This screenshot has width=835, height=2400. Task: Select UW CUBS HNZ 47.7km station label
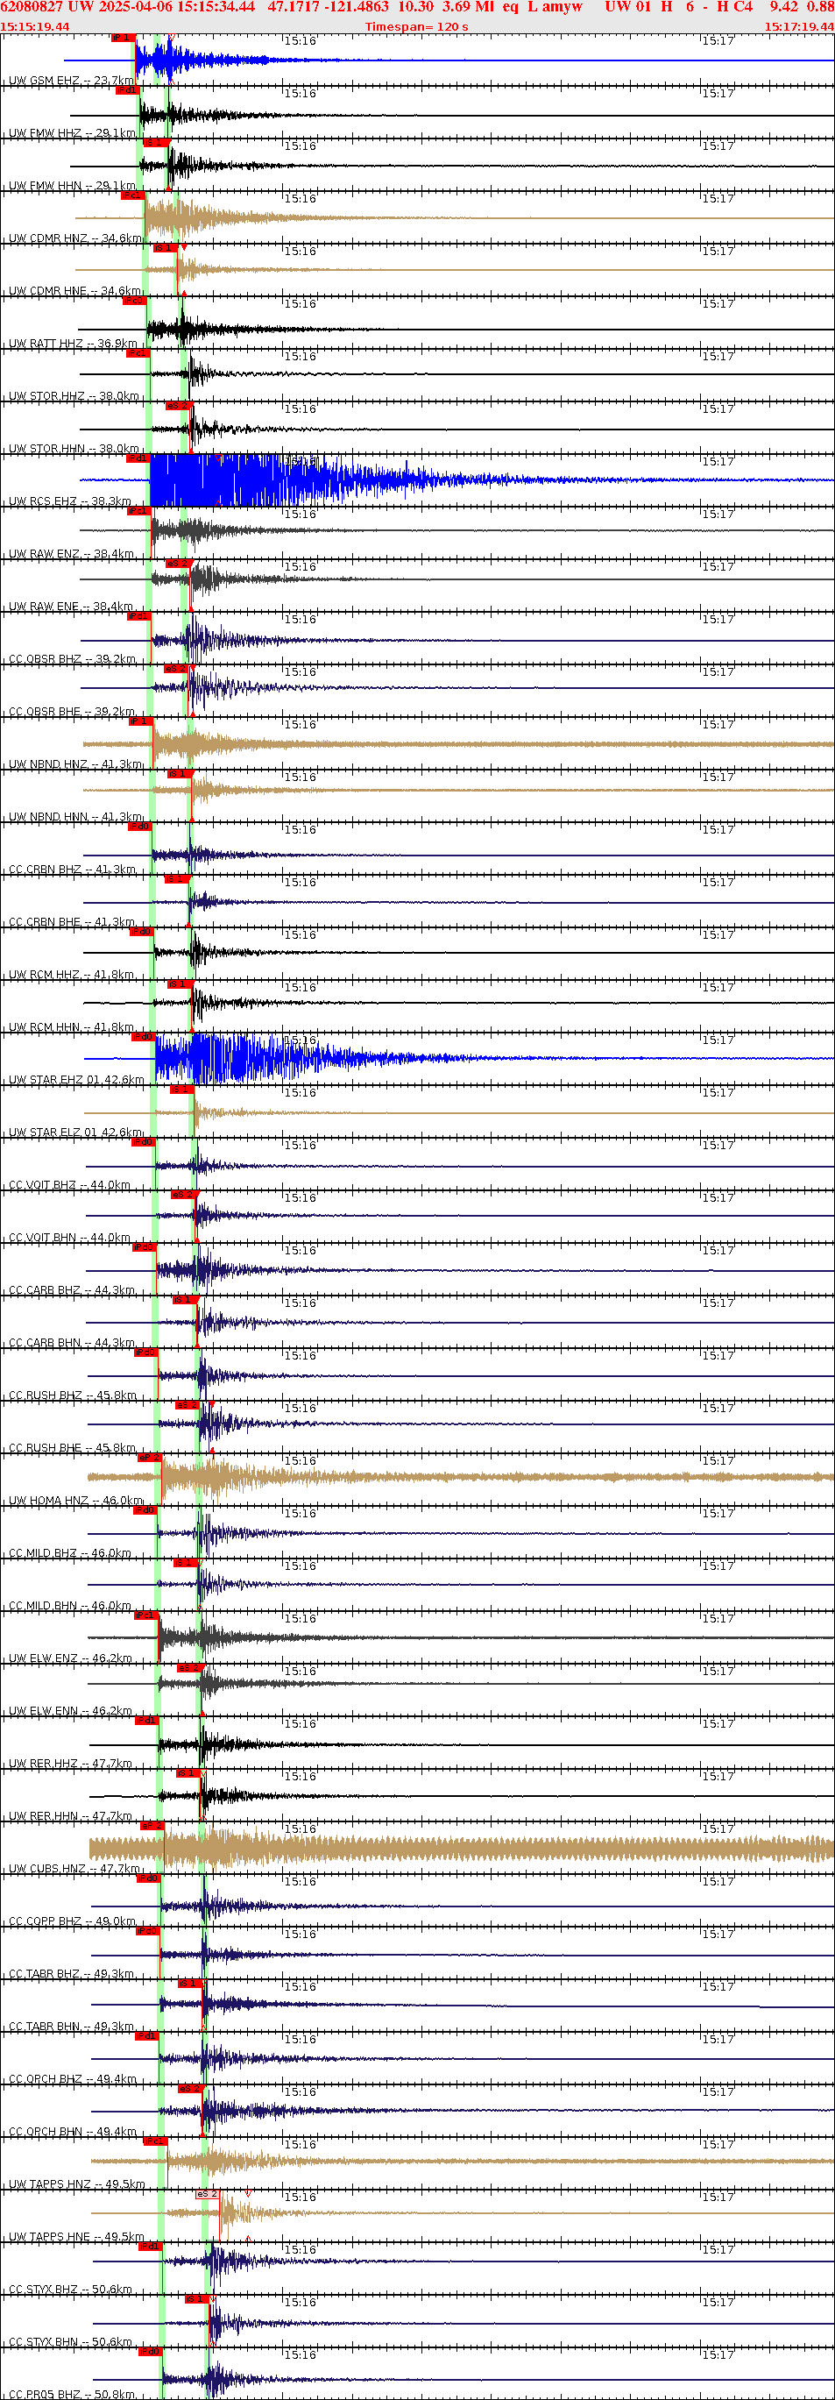click(75, 1869)
